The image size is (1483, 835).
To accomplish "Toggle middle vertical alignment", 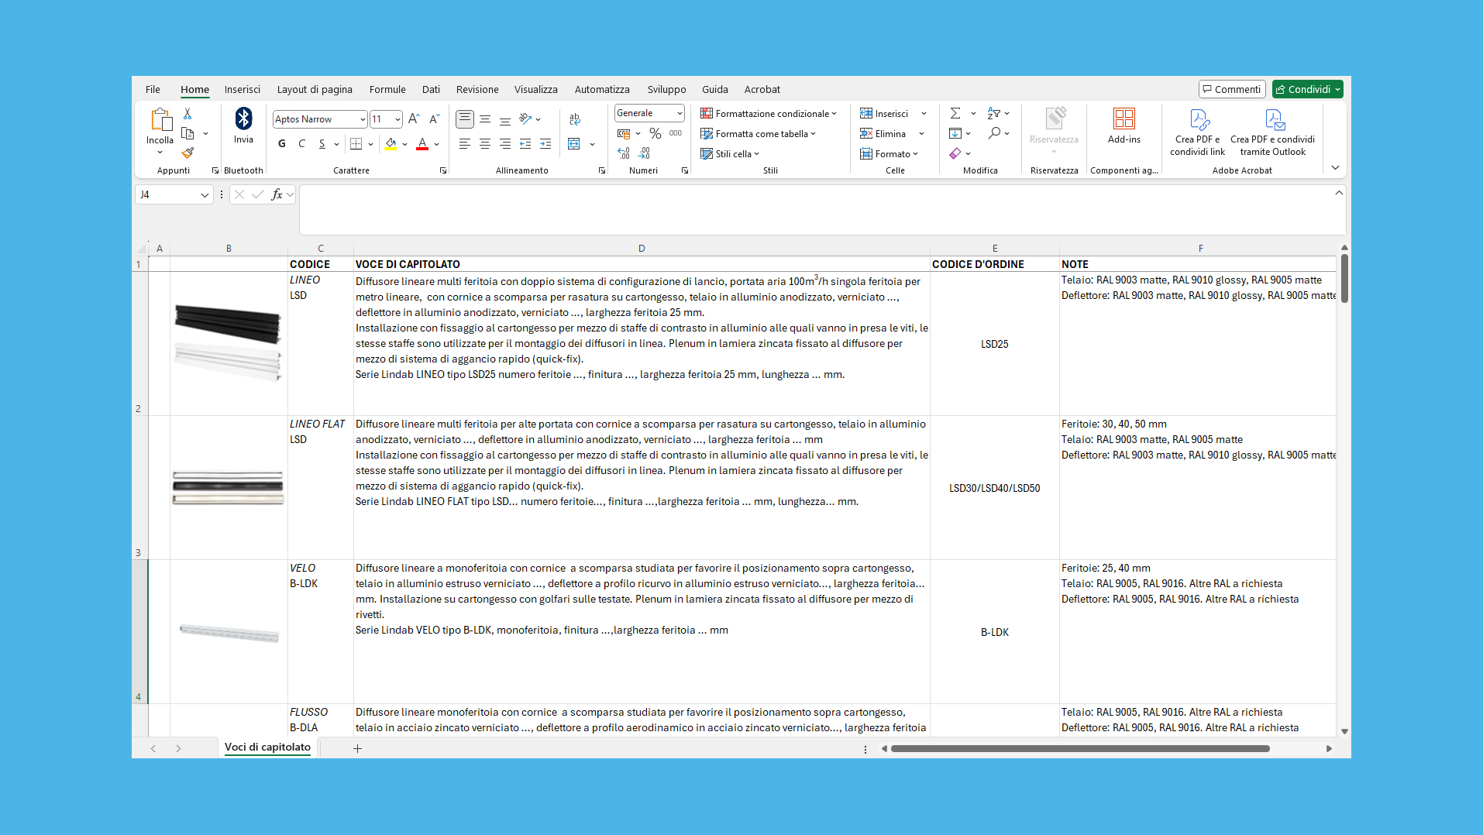I will click(x=485, y=119).
